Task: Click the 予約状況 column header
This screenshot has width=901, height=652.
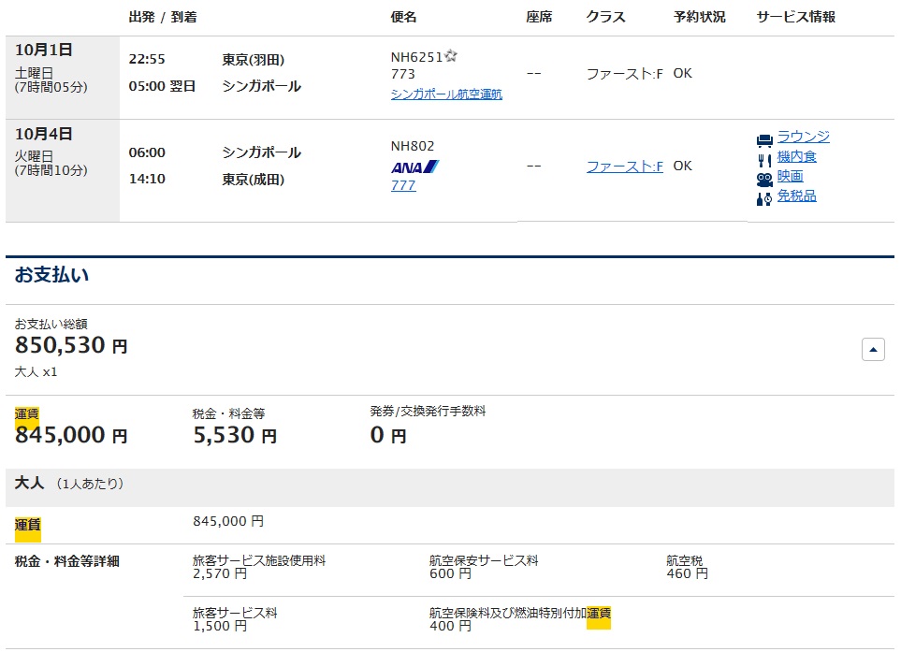Action: [x=699, y=17]
